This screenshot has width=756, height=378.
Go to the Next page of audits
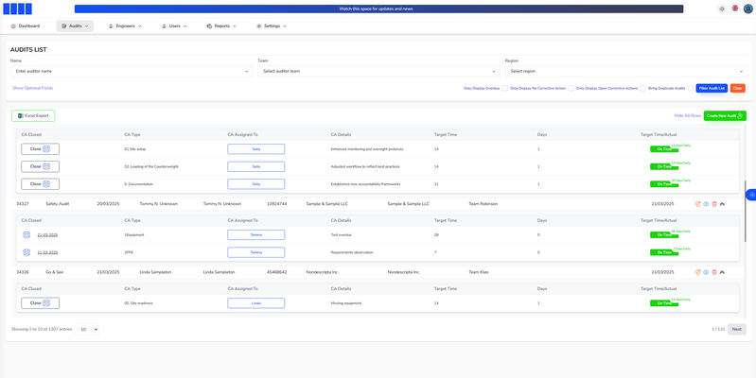(737, 330)
